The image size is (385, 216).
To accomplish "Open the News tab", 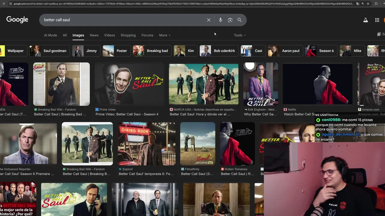I will [x=94, y=35].
